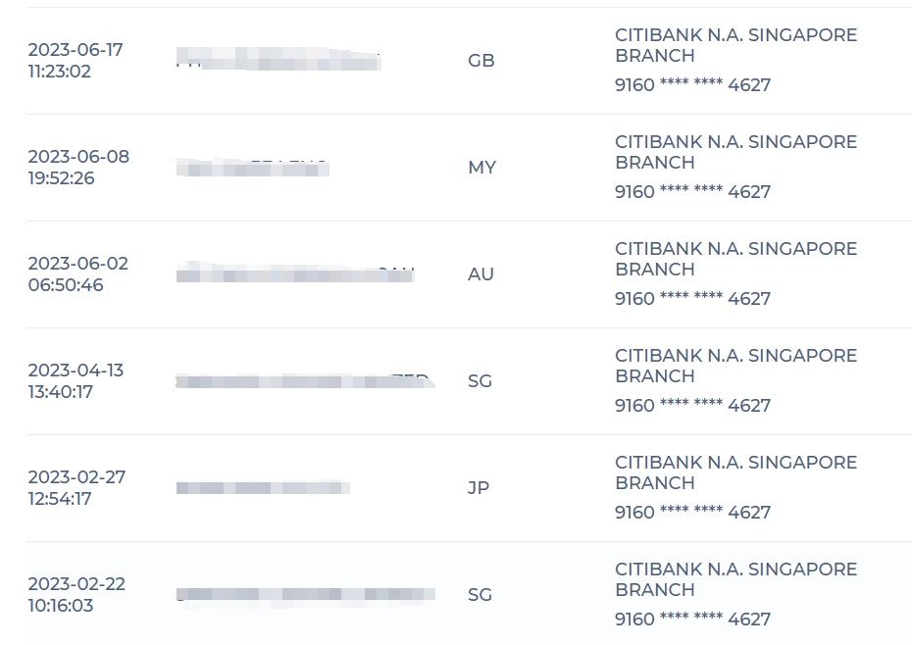Open the blurred name in the MY row

tap(253, 168)
